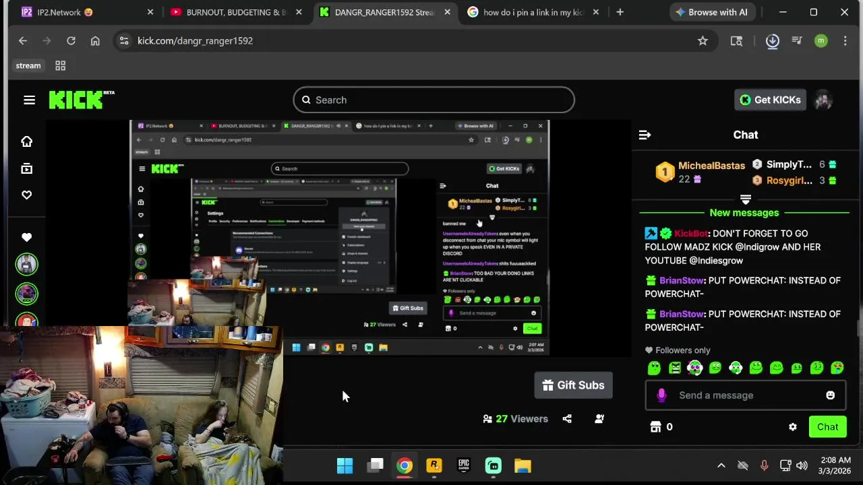This screenshot has width=863, height=485.
Task: Insert the fifth emote in emote row
Action: (736, 368)
